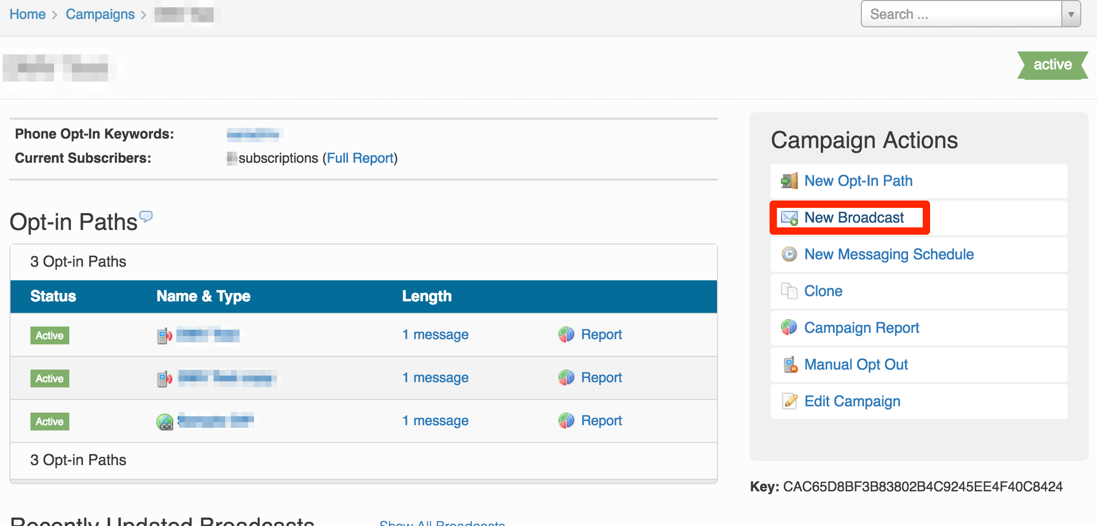Click the Active badge in third row
The height and width of the screenshot is (526, 1097).
(50, 422)
